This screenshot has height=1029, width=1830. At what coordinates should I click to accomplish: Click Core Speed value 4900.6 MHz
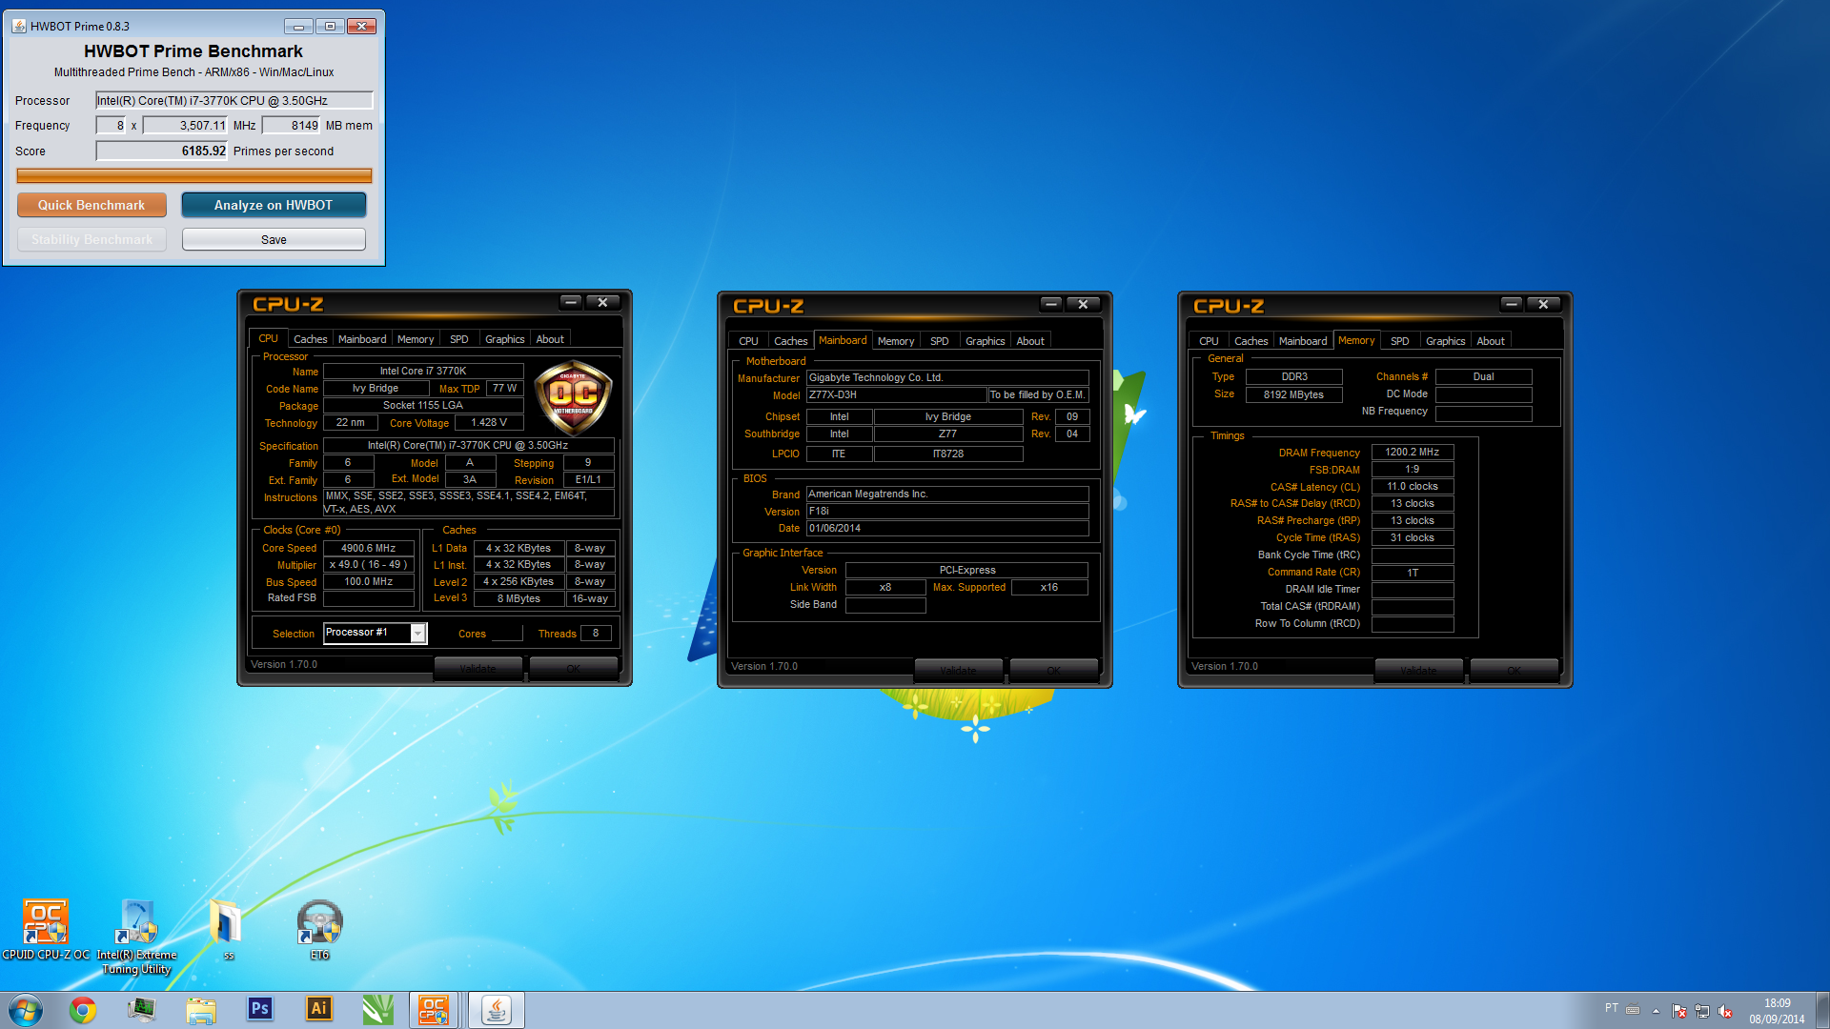(x=368, y=548)
